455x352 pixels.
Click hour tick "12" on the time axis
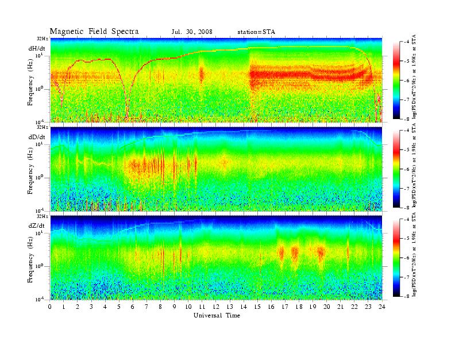click(x=216, y=307)
